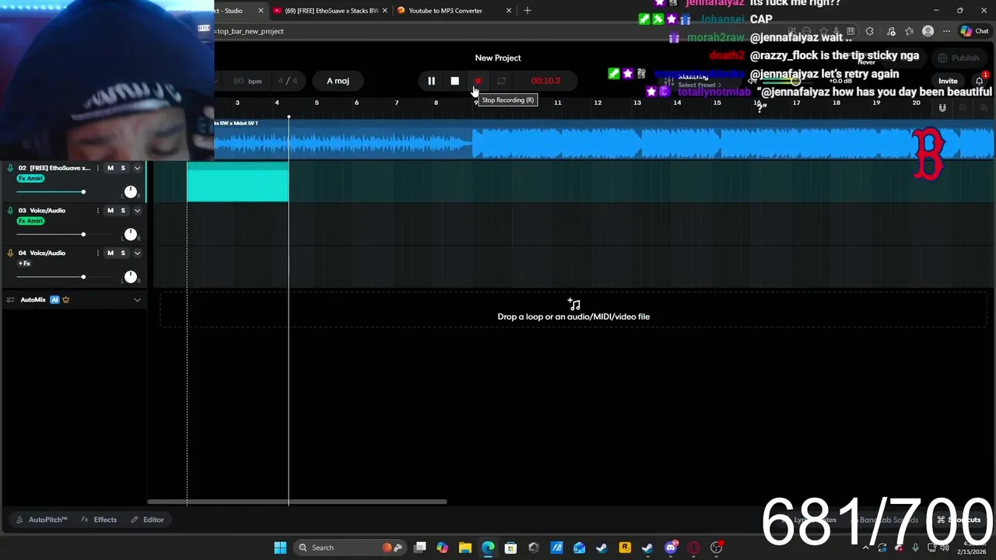Open Rockstar Games launcher from taskbar
996x560 pixels.
click(624, 548)
